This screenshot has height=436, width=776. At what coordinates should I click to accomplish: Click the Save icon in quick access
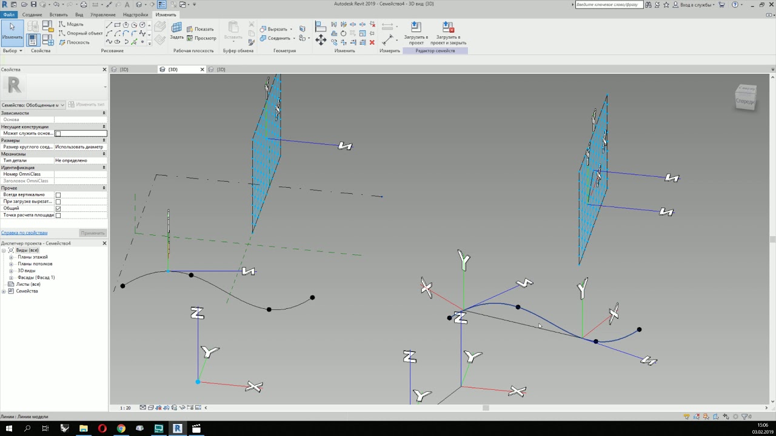[33, 4]
